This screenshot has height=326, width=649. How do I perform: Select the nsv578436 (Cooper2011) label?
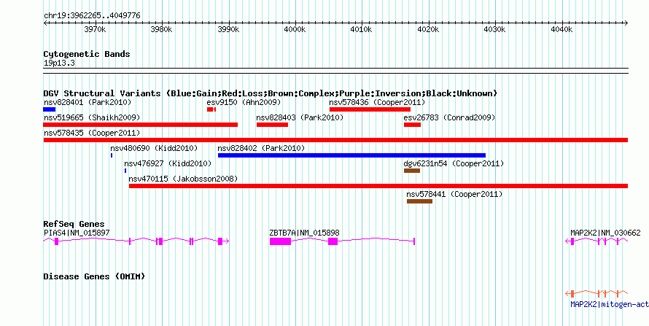377,102
